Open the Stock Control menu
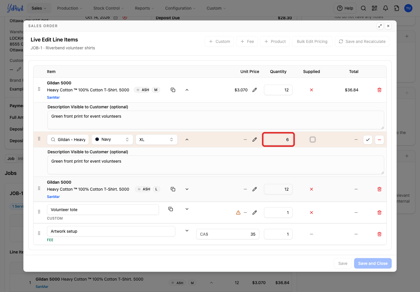 pyautogui.click(x=108, y=8)
